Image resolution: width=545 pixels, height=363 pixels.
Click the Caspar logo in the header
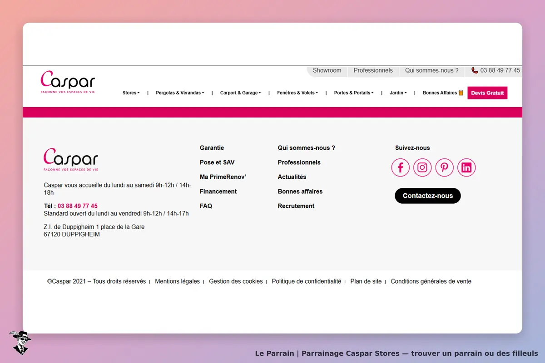click(68, 82)
